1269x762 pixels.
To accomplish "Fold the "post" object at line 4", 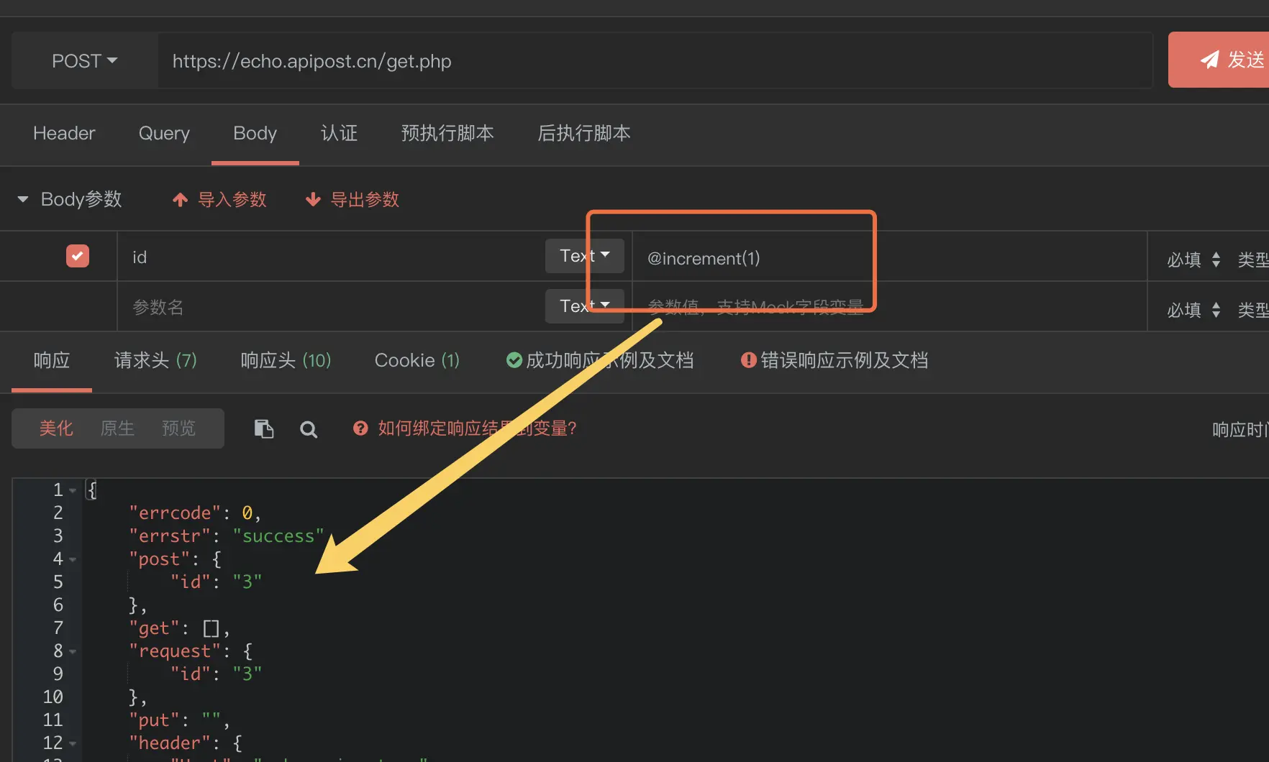I will pos(73,559).
